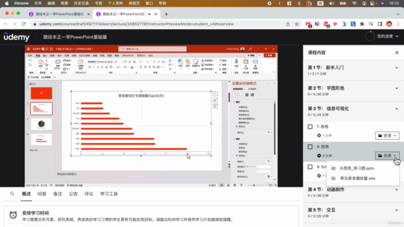Screen dimensions: 404x227
Task: Open the 历史记录 menu in macOS menu bar
Action: click(x=81, y=3)
